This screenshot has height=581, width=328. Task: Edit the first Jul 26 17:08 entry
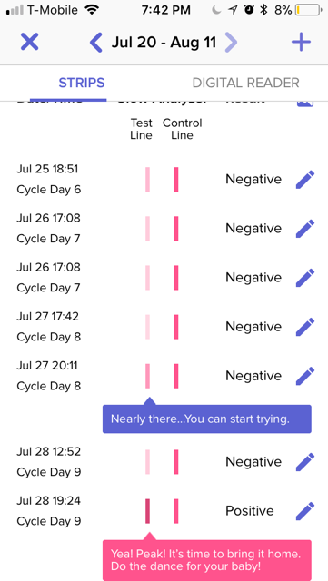click(305, 228)
